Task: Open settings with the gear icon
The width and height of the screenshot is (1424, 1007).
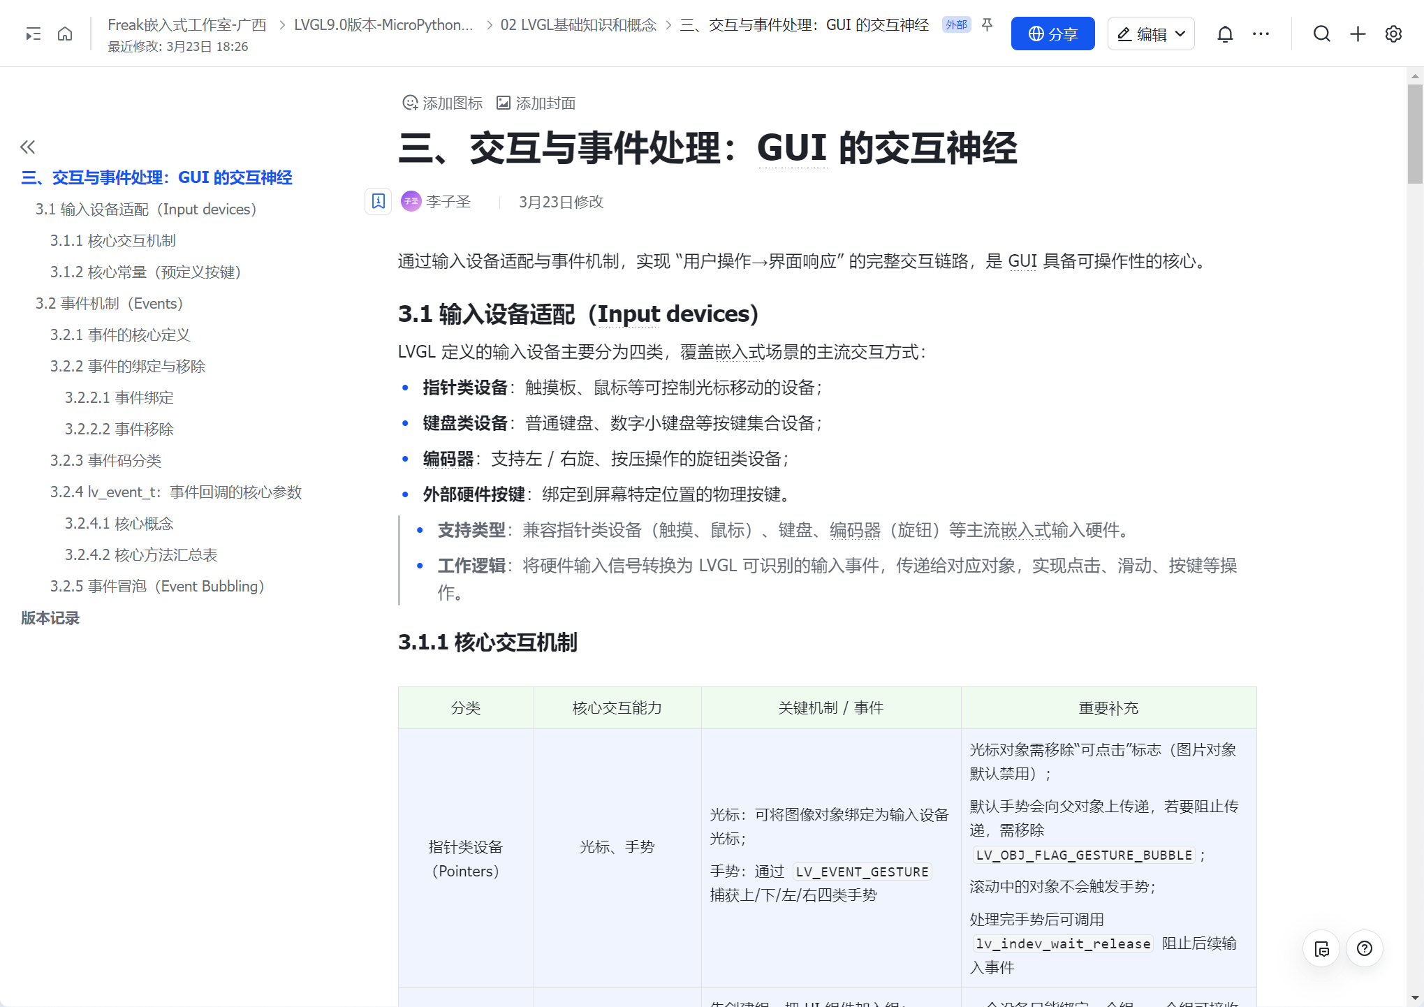Action: point(1393,34)
